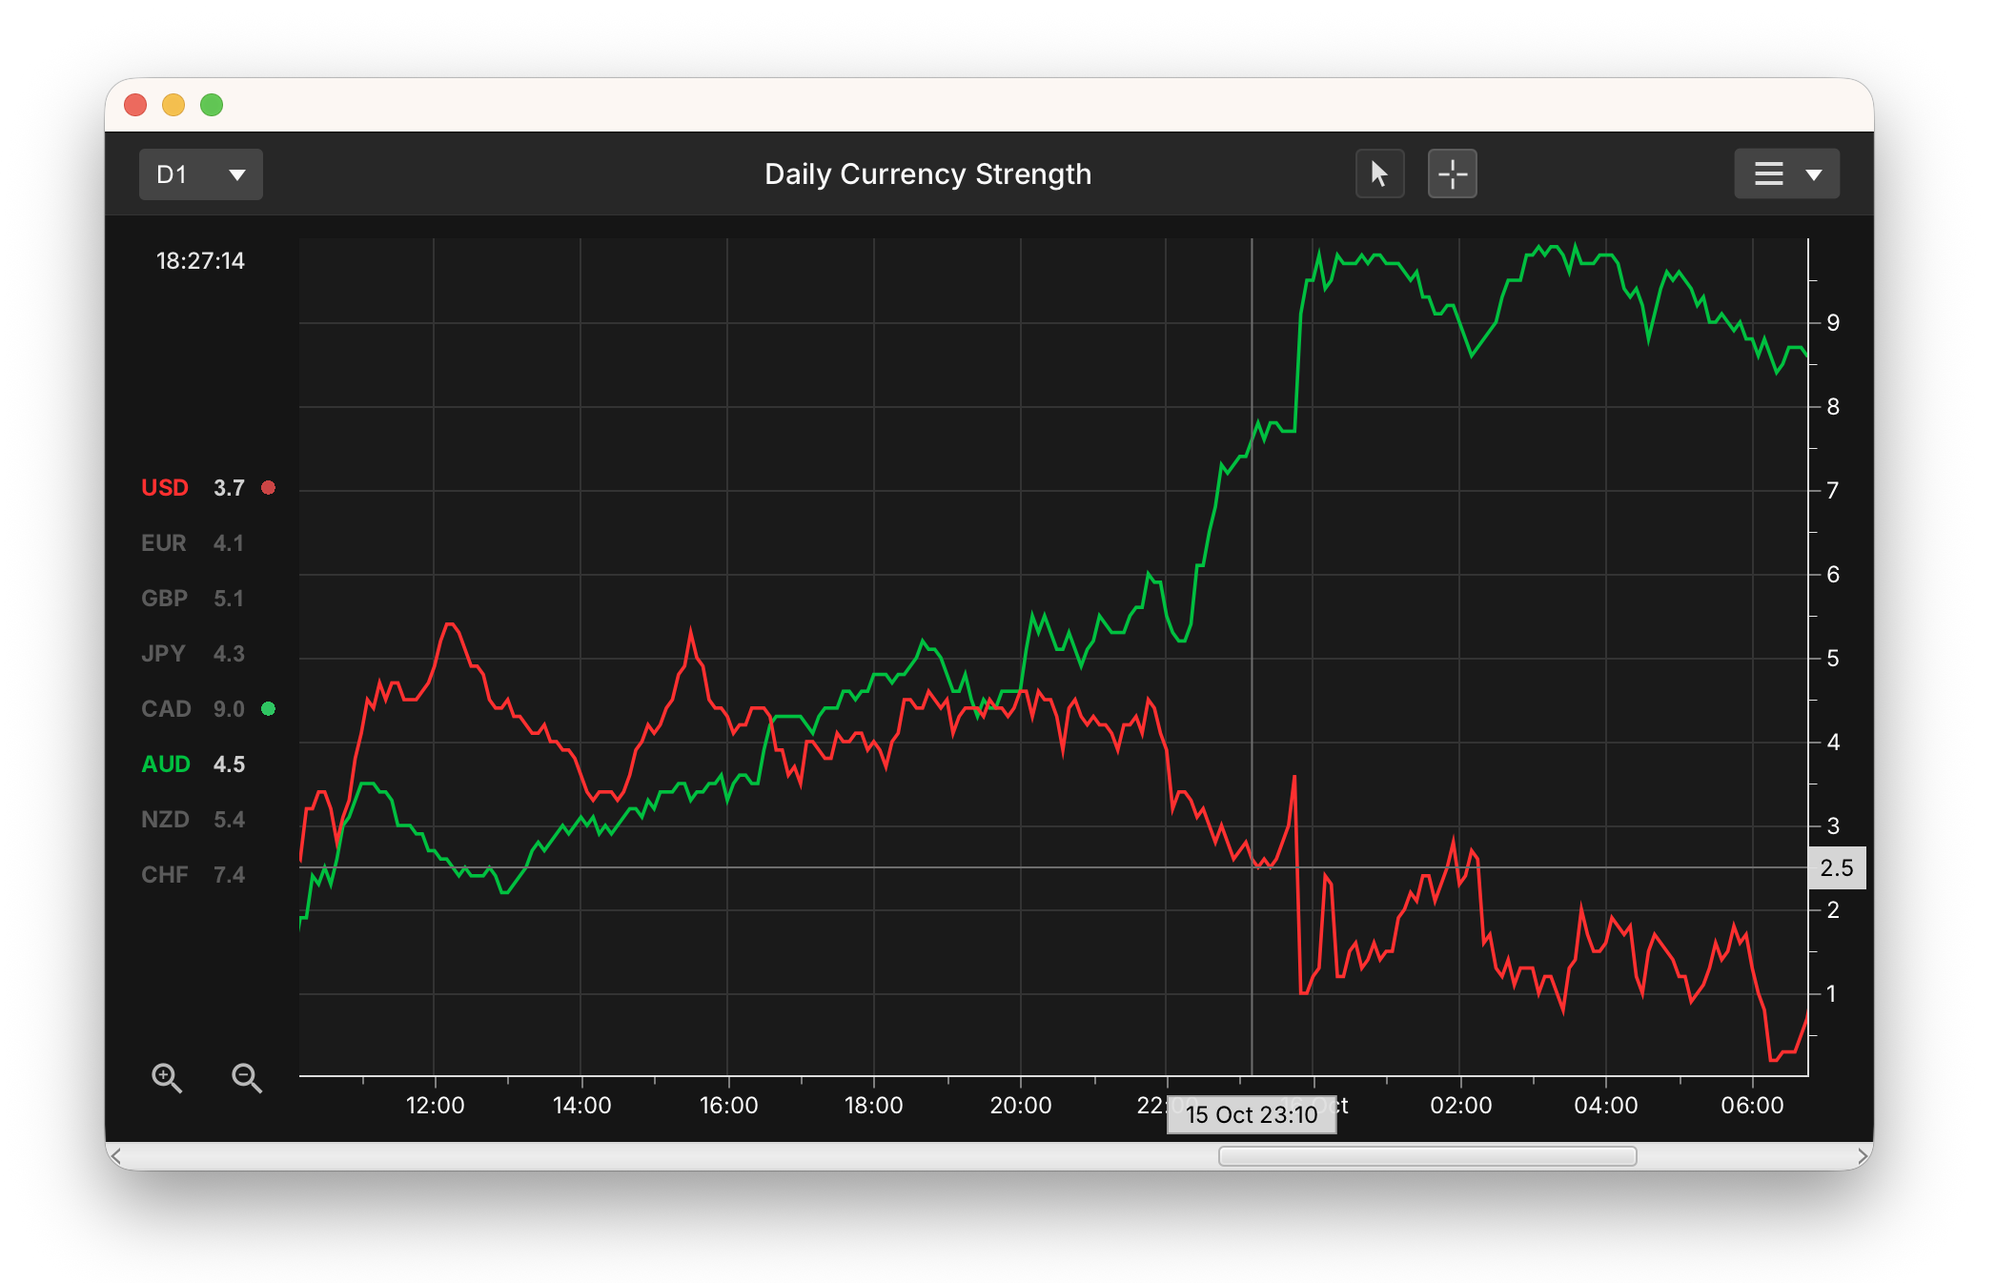Viewport: 1996px width, 1283px height.
Task: Click the right scrollbar arrow
Action: click(1863, 1156)
